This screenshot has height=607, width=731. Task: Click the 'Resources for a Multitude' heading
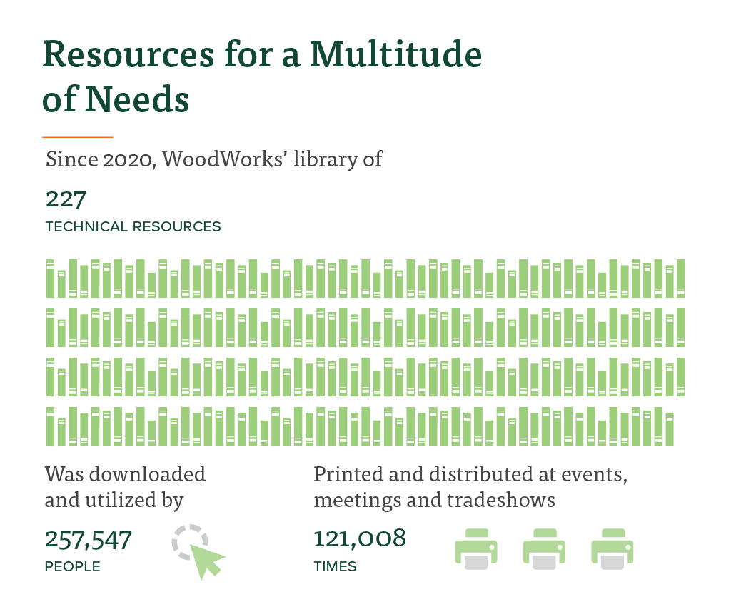coord(262,56)
